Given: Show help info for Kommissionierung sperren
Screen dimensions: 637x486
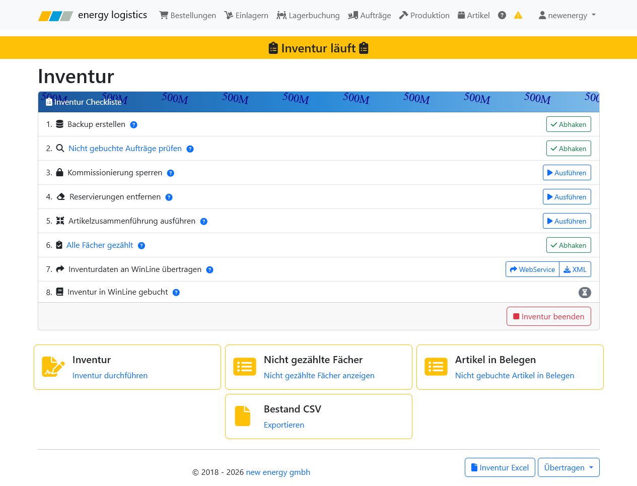Looking at the screenshot, I should pyautogui.click(x=171, y=173).
